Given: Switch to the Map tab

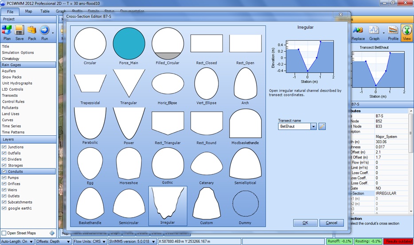Looking at the screenshot, I should pyautogui.click(x=28, y=11).
